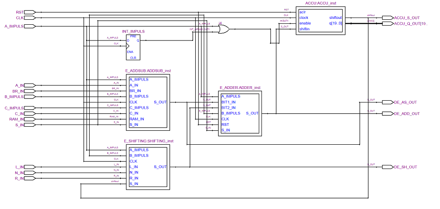Select the E_SHIFTING:SHIFTING_inst block
The image size is (440, 209).
(x=148, y=167)
